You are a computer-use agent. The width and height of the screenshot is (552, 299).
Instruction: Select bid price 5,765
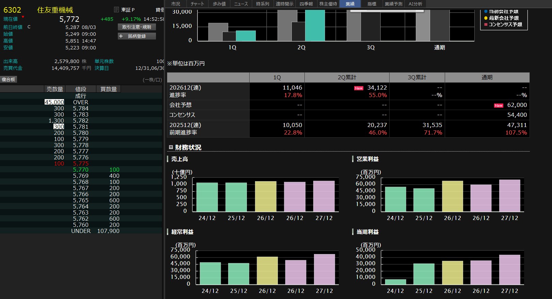tap(81, 200)
